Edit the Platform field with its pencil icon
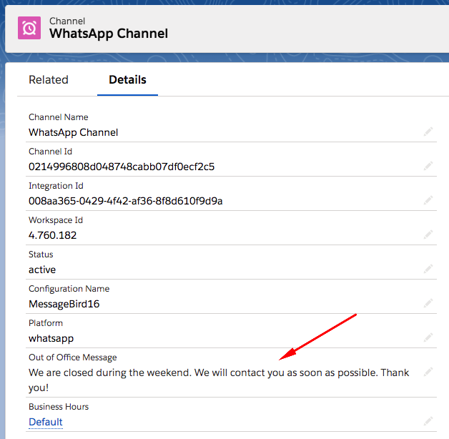The width and height of the screenshot is (449, 439). pyautogui.click(x=428, y=337)
